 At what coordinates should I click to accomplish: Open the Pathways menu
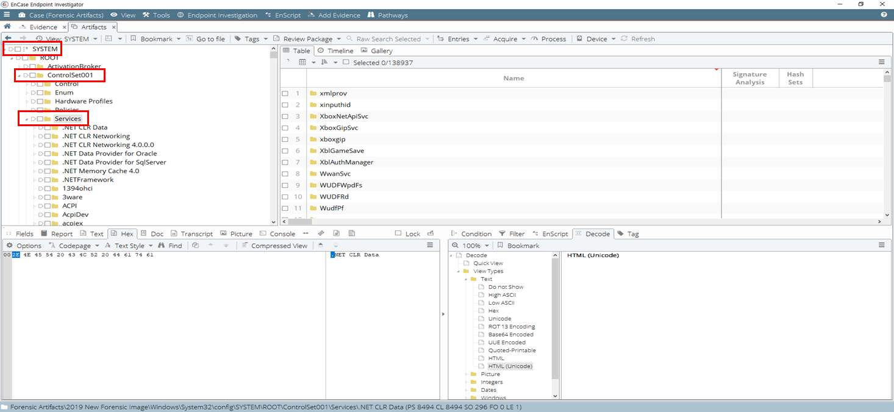pos(388,15)
